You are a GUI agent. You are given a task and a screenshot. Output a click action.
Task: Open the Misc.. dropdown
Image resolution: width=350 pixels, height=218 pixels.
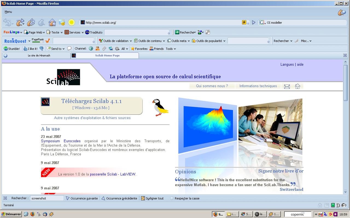point(306,41)
